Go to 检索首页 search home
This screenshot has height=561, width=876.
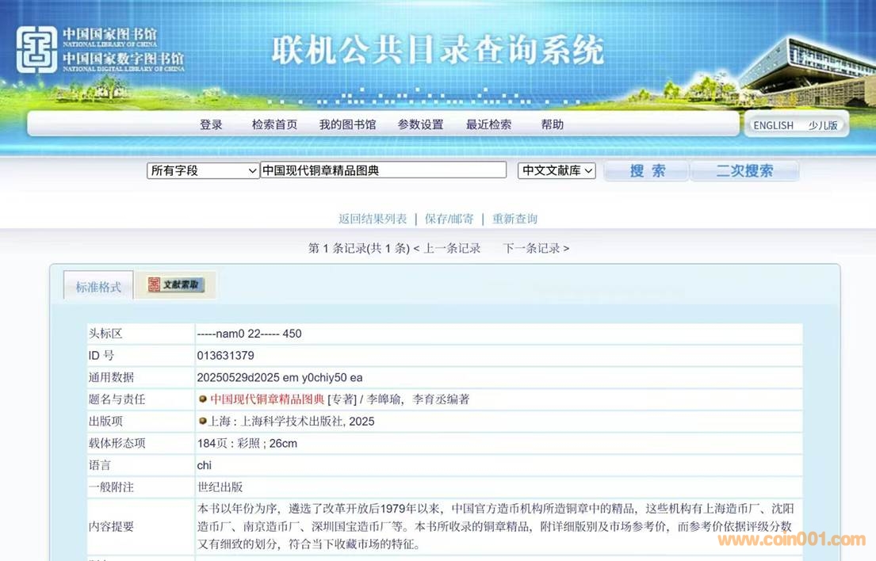point(274,124)
